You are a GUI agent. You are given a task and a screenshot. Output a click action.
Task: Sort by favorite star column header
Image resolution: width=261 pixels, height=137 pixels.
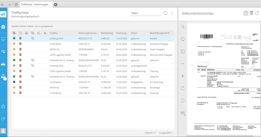click(45, 33)
